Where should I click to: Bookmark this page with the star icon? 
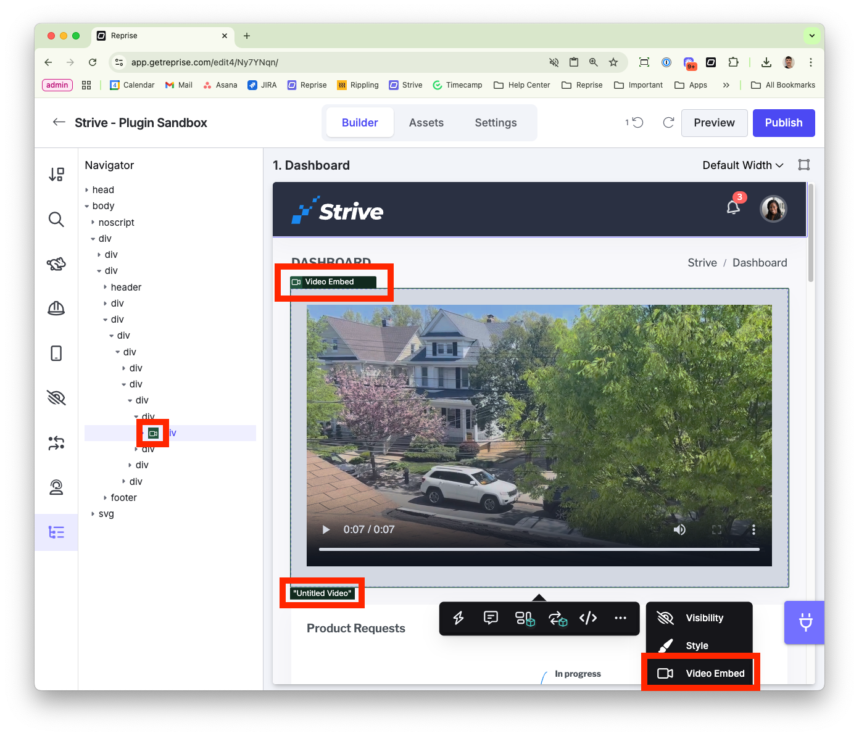[613, 62]
